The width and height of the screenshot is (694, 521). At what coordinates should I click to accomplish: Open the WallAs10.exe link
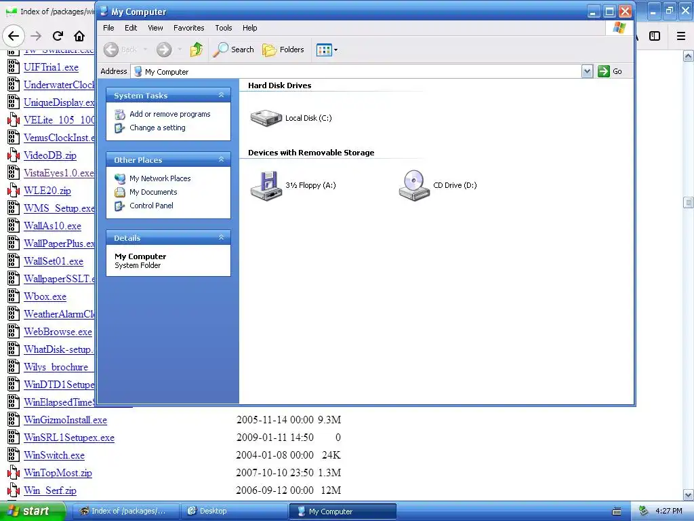(53, 226)
